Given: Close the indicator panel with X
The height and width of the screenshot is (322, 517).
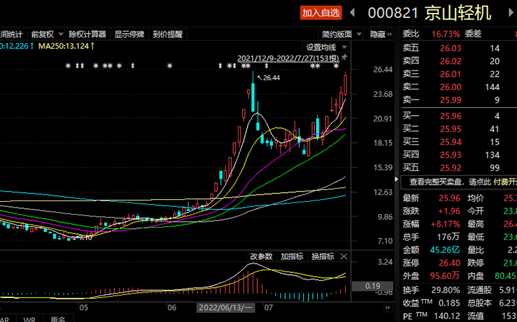Looking at the screenshot, I should click(344, 257).
